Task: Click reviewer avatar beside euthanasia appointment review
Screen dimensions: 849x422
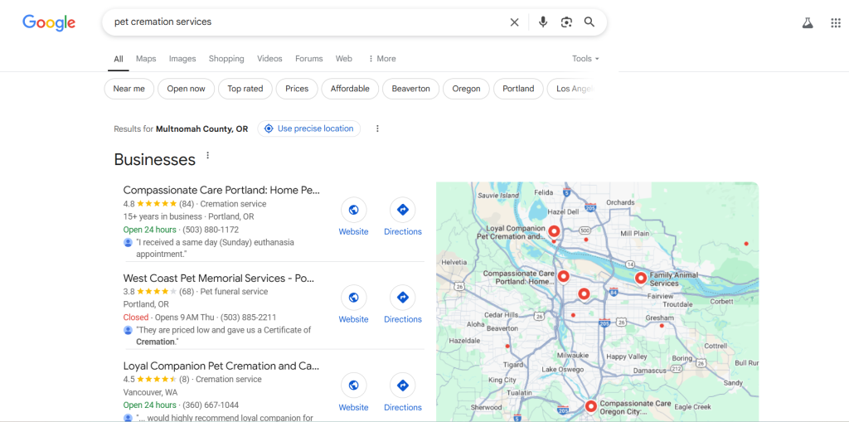Action: click(x=128, y=243)
